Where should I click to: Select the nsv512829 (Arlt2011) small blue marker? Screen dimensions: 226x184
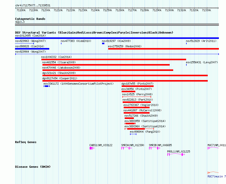point(186,43)
